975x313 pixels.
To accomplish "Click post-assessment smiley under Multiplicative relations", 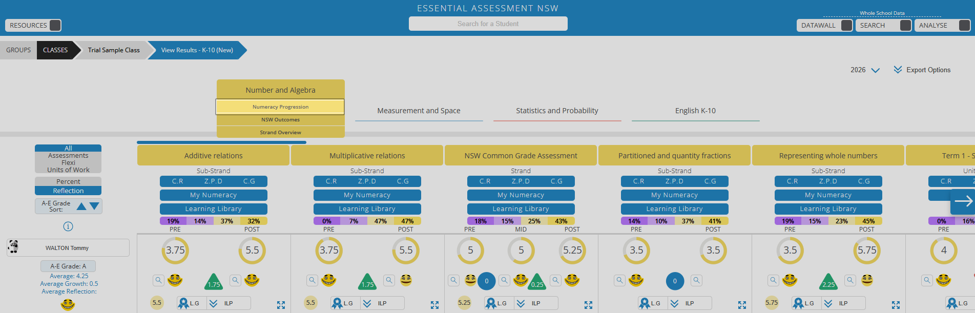I will [x=406, y=280].
